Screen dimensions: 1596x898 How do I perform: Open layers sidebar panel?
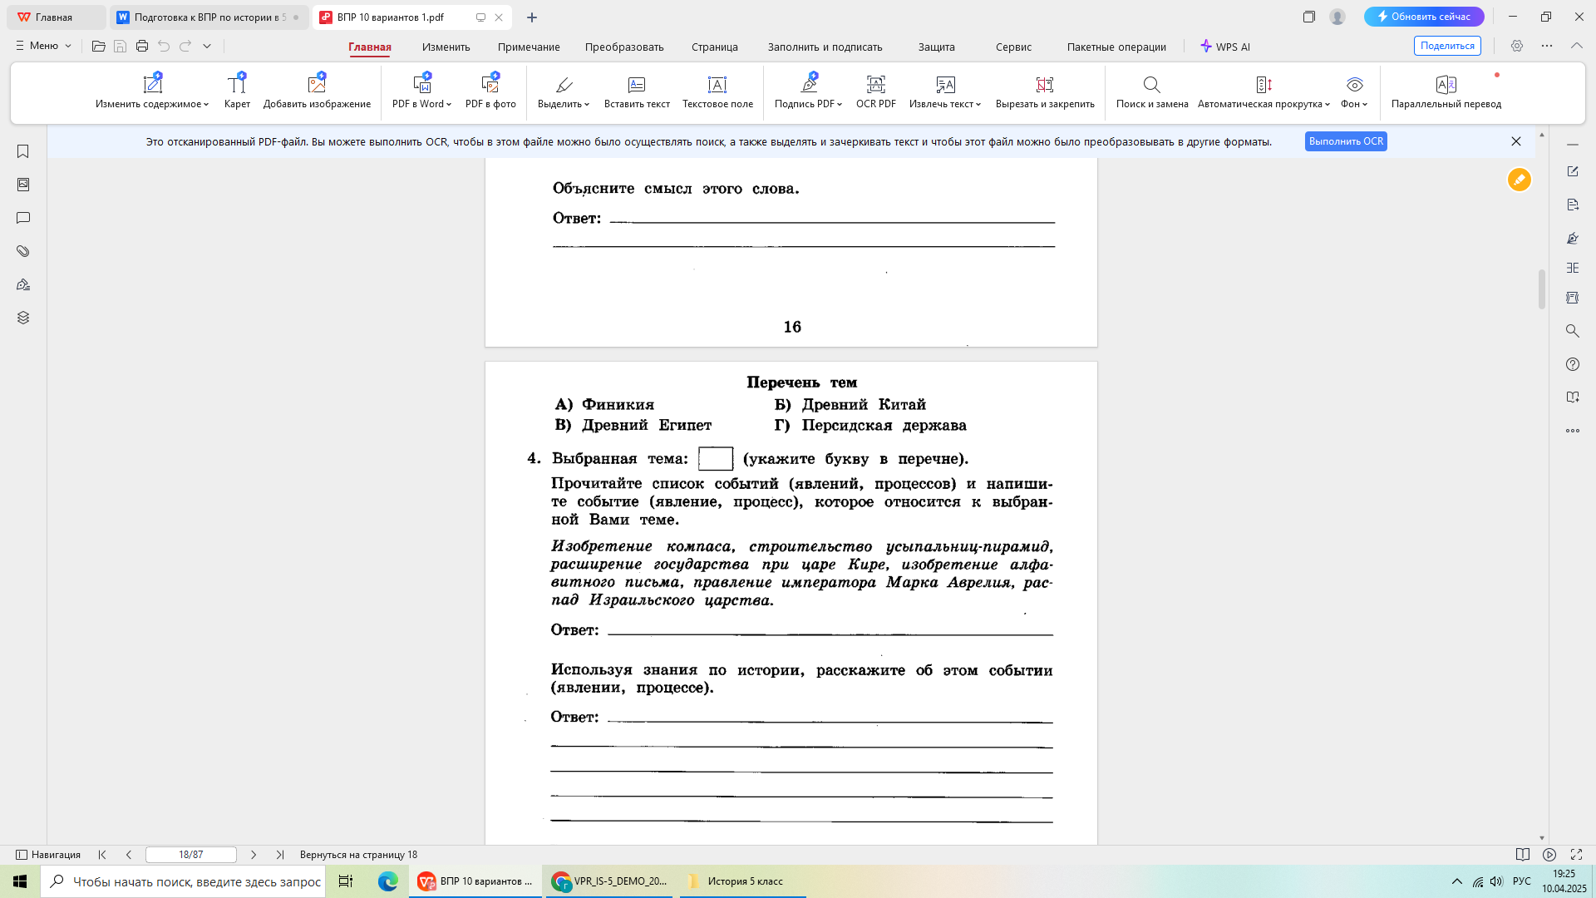point(23,318)
